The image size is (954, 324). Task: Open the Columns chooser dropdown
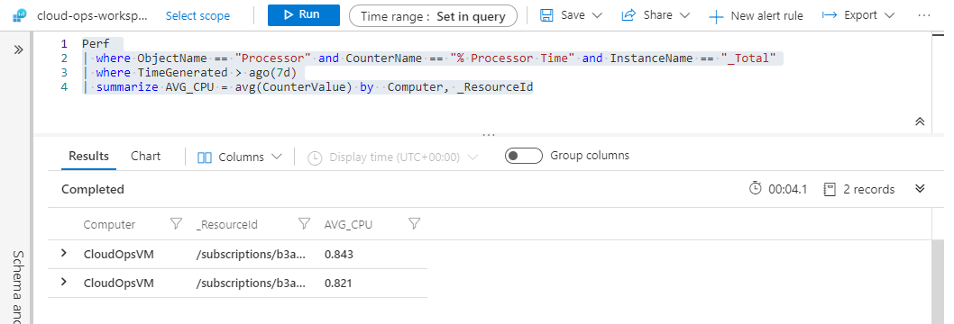(240, 157)
